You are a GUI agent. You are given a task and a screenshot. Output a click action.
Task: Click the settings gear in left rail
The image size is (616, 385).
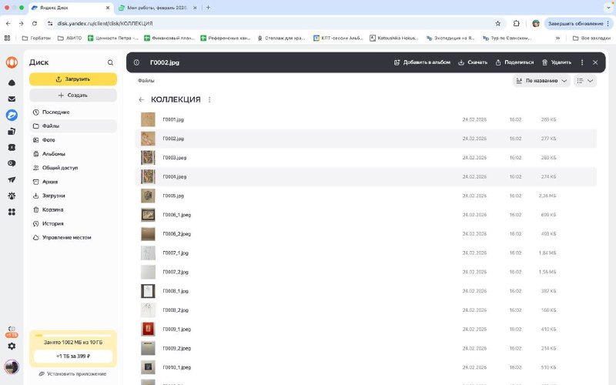tap(12, 196)
